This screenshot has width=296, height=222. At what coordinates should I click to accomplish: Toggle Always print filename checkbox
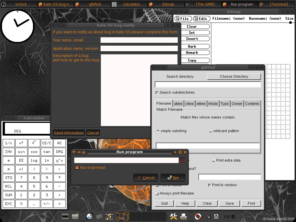click(x=157, y=193)
